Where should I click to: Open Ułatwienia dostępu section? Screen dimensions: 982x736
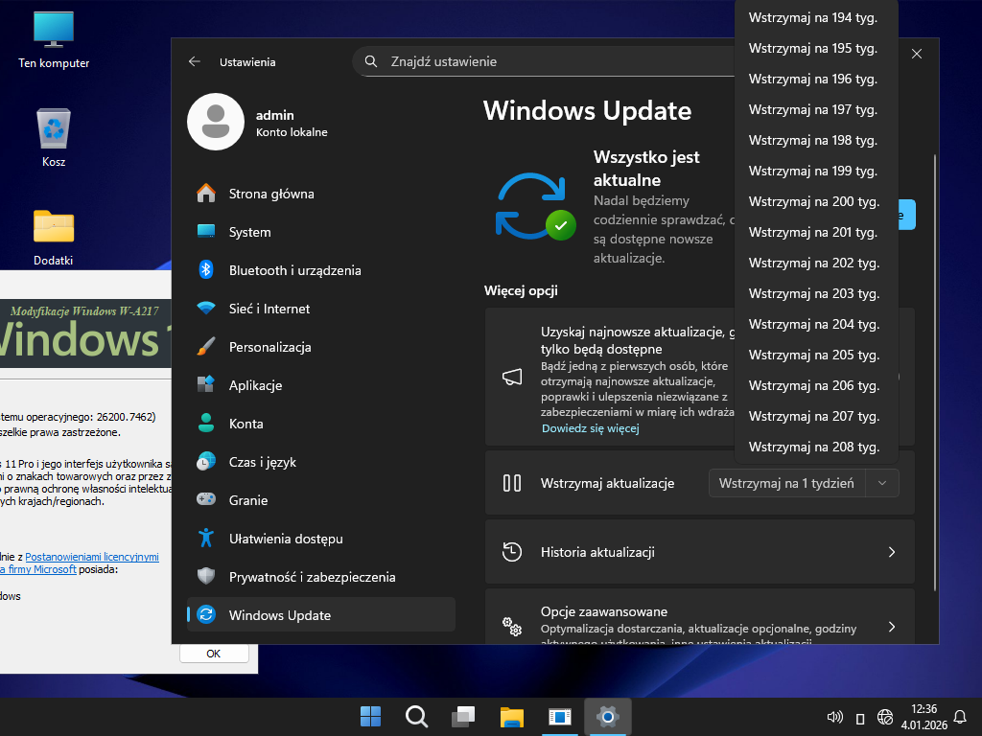coord(285,539)
